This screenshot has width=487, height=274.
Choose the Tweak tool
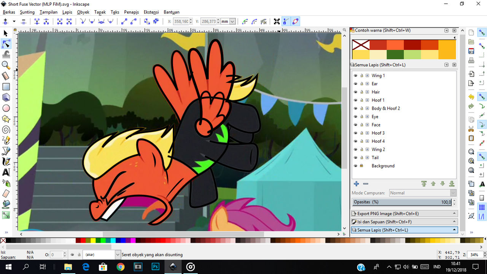6,54
